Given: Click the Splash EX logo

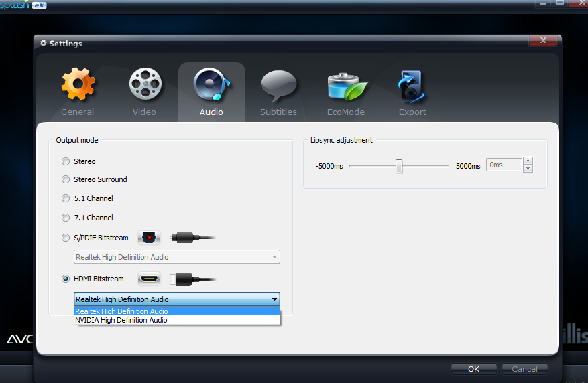Looking at the screenshot, I should (23, 5).
